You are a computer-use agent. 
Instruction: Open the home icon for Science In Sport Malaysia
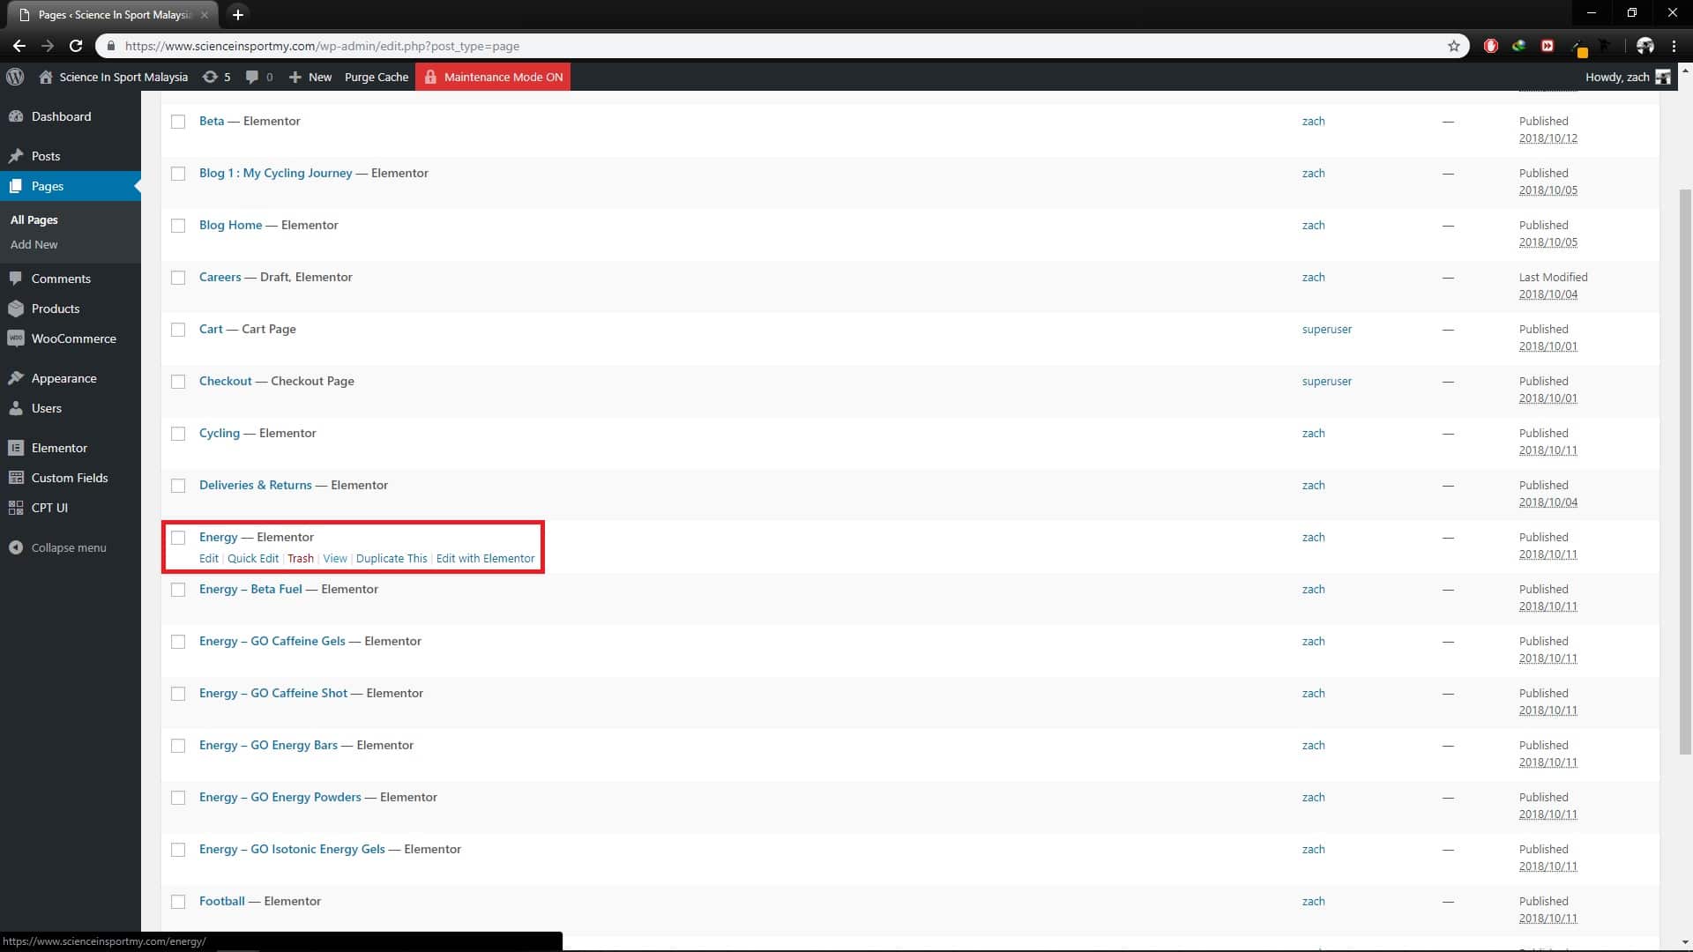coord(46,77)
